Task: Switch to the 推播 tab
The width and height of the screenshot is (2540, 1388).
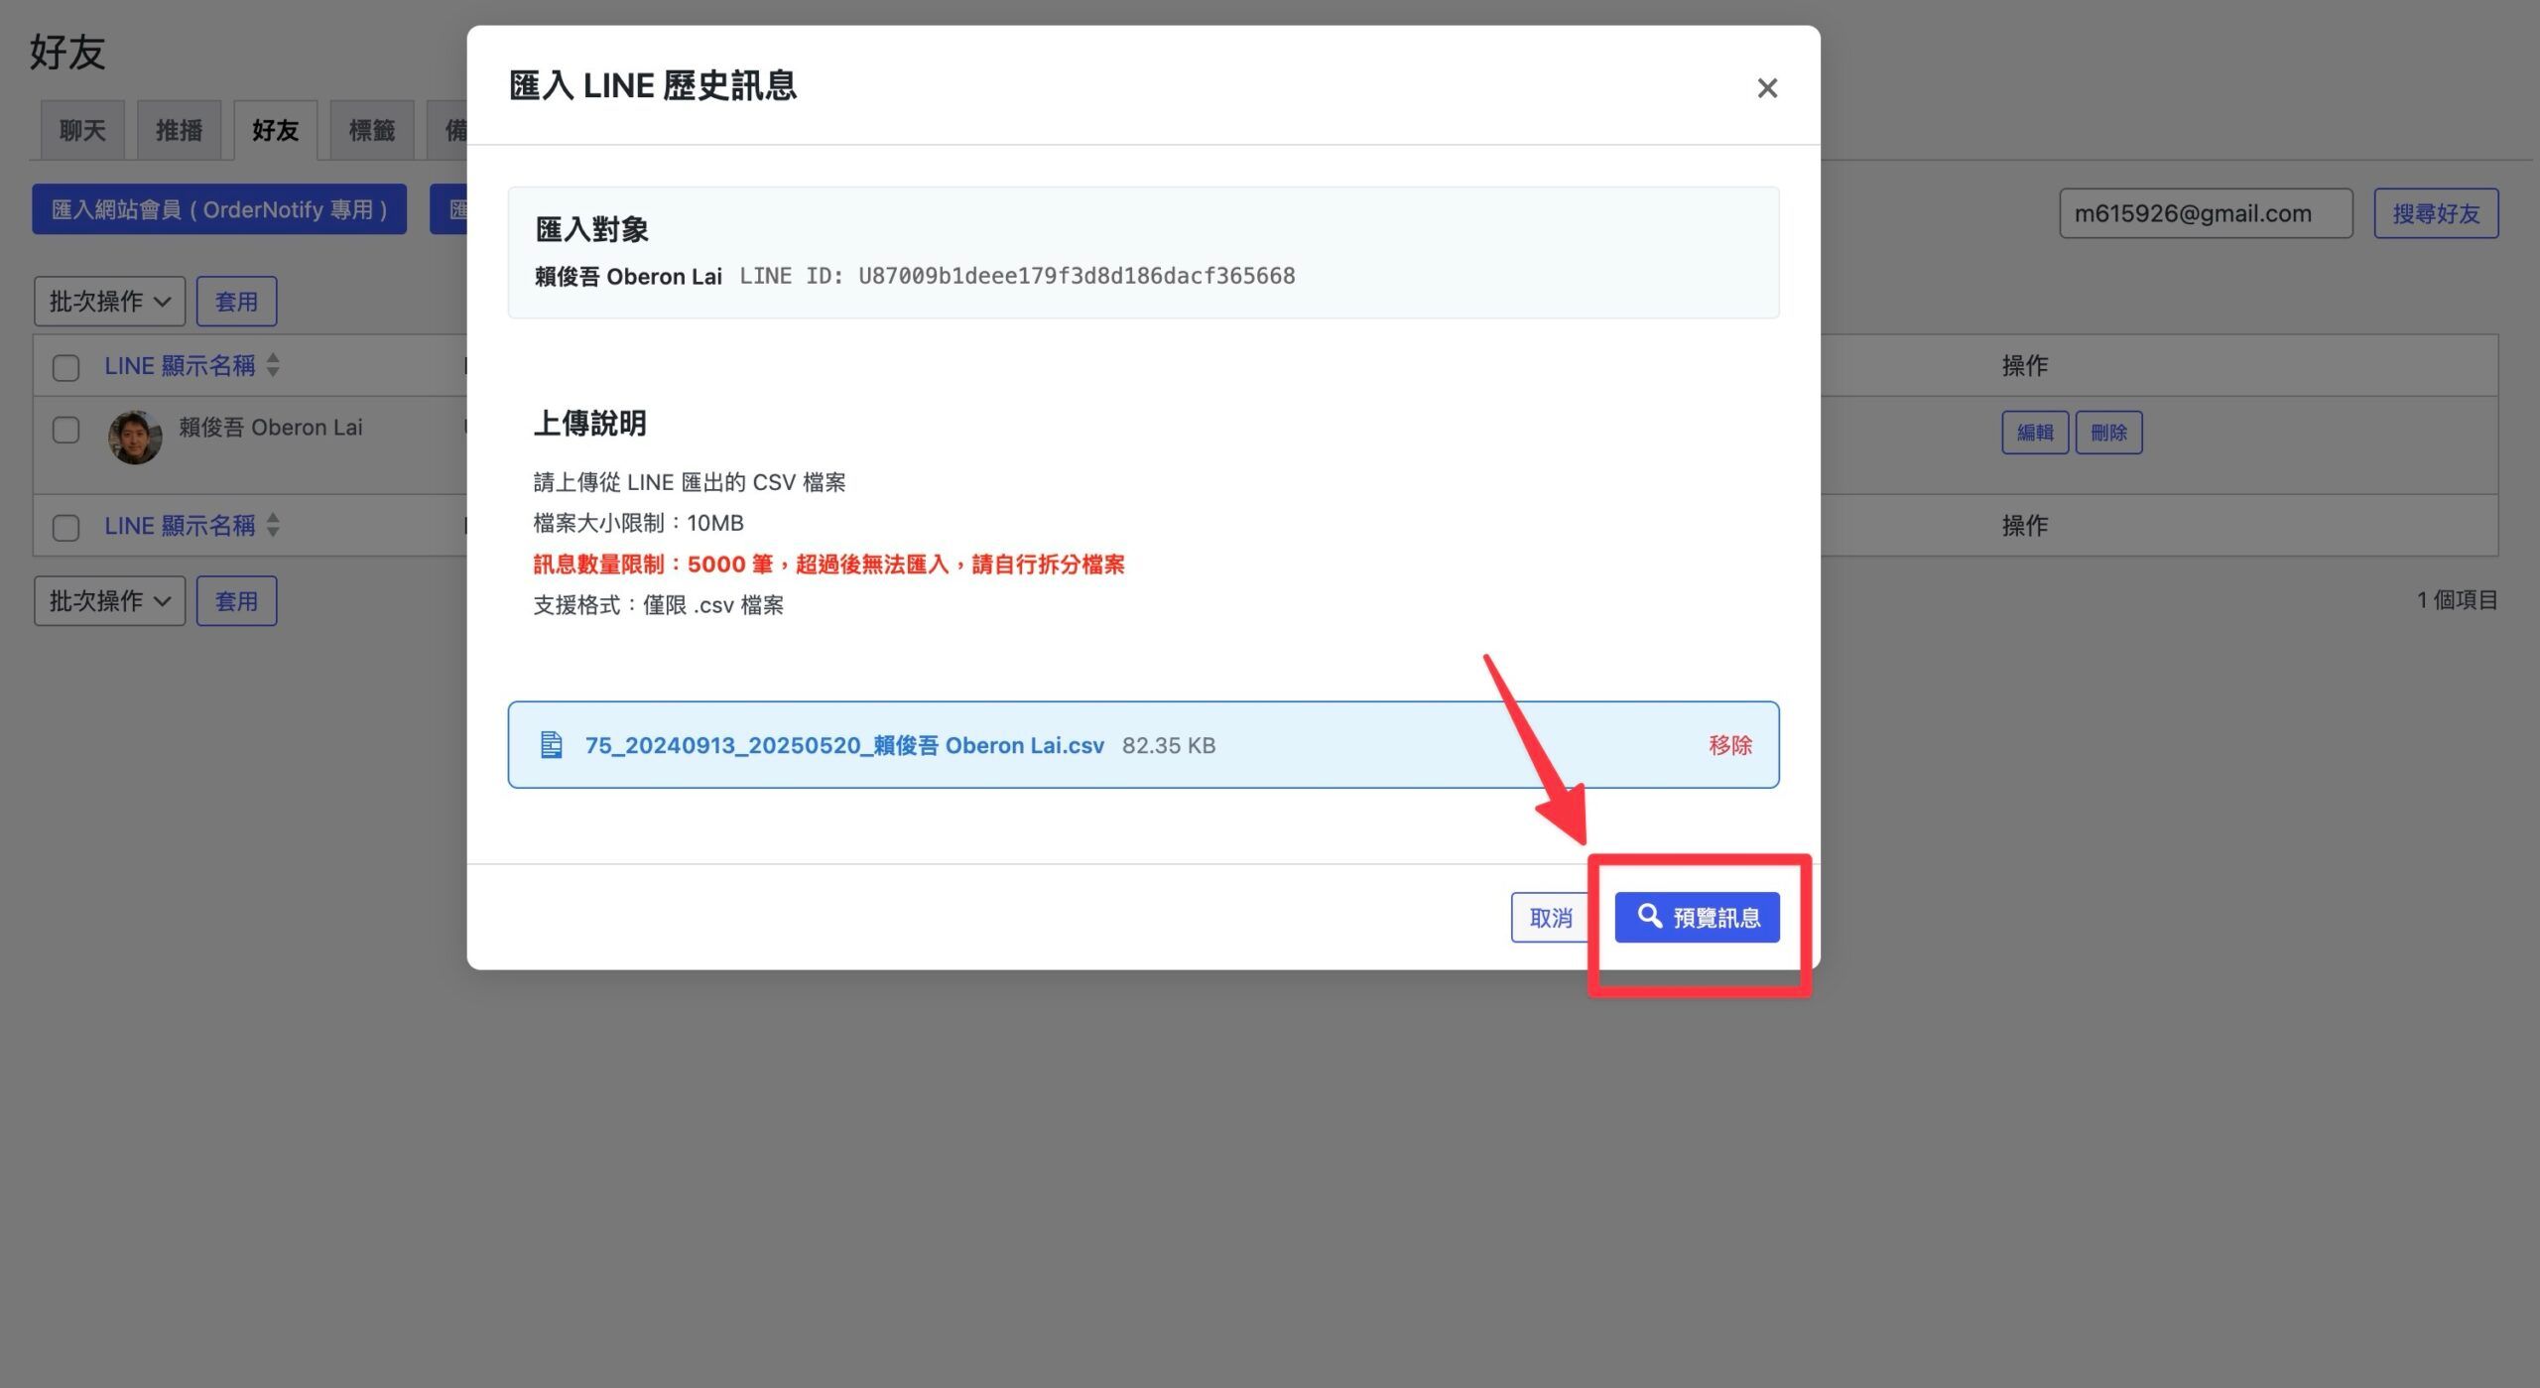Action: pyautogui.click(x=179, y=130)
